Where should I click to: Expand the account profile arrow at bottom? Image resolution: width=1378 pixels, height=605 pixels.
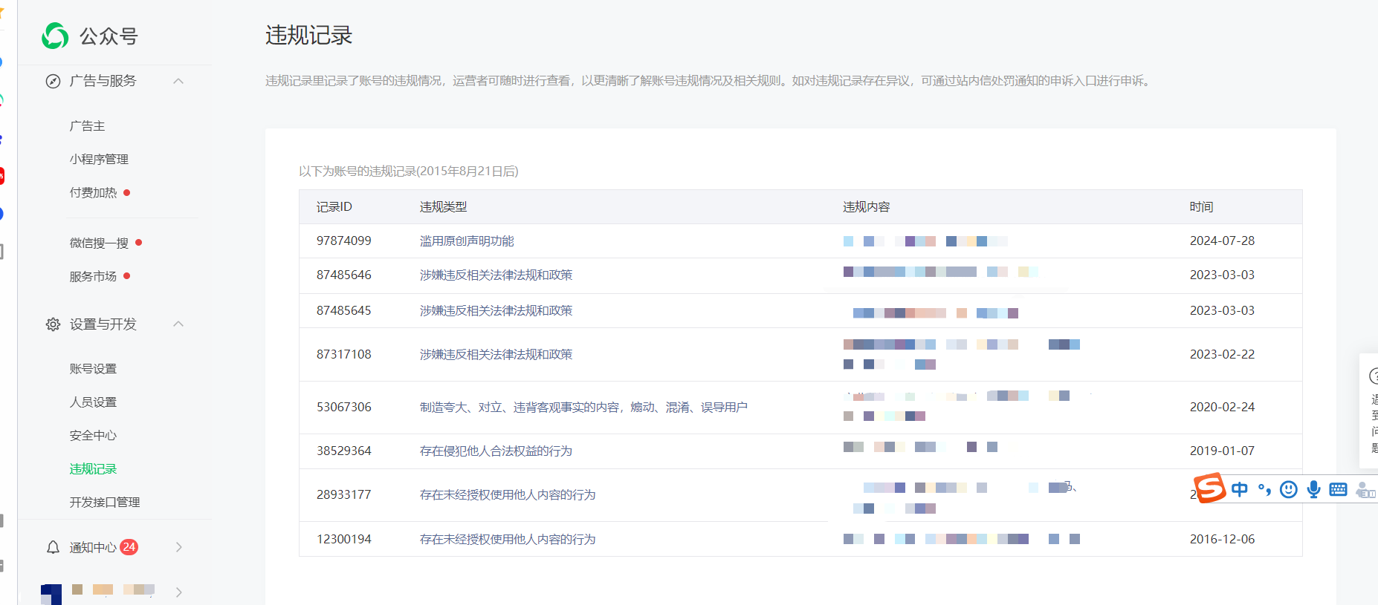tap(178, 592)
